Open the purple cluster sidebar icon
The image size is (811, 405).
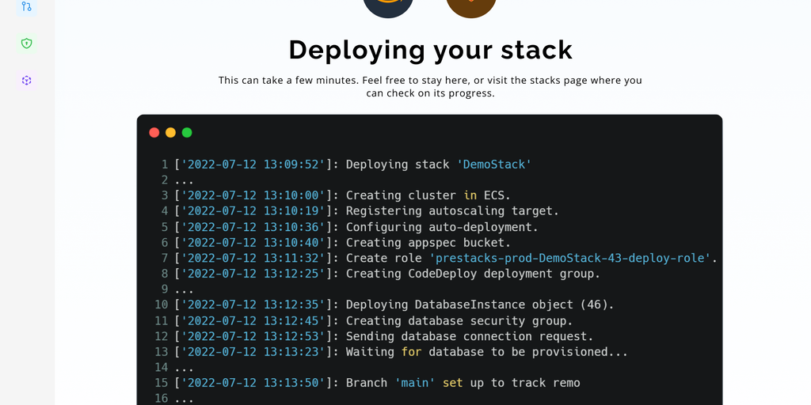coord(26,81)
